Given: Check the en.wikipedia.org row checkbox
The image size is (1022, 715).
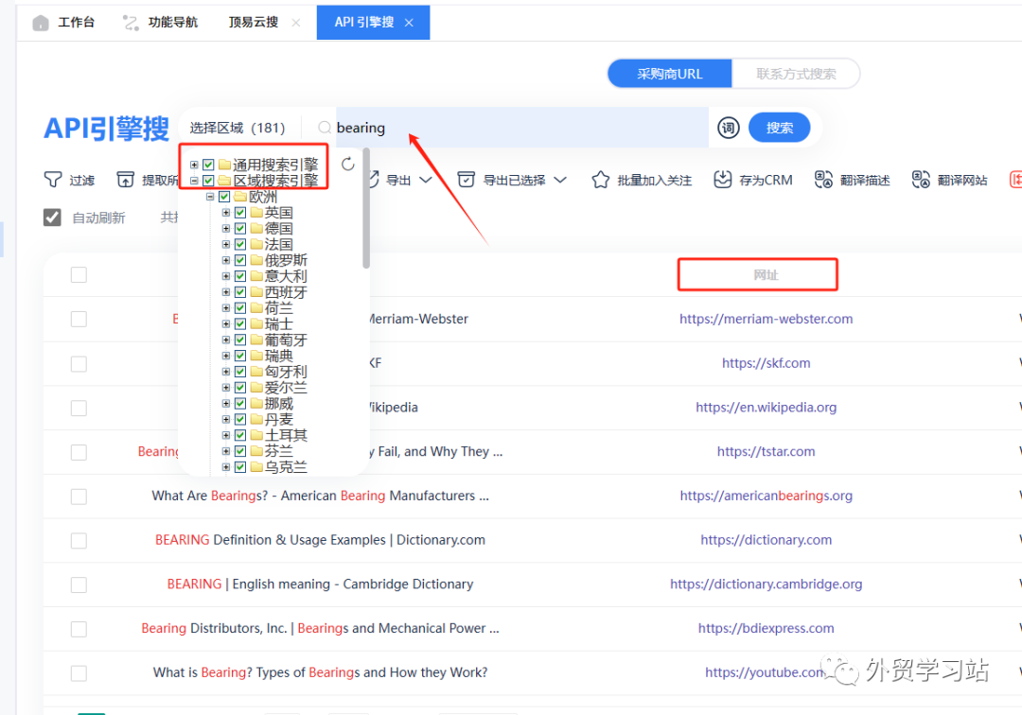Looking at the screenshot, I should pos(79,408).
